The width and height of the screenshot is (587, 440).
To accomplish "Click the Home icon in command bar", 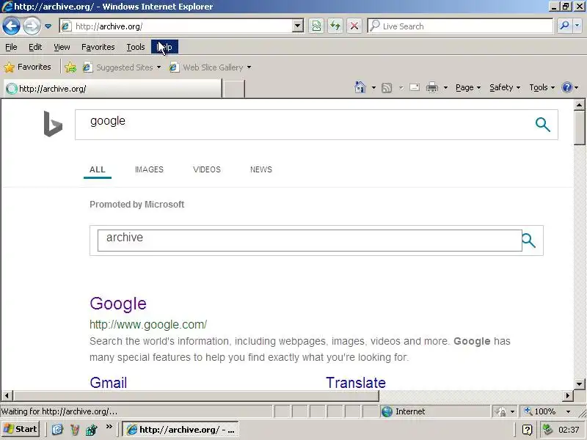I will pyautogui.click(x=360, y=87).
